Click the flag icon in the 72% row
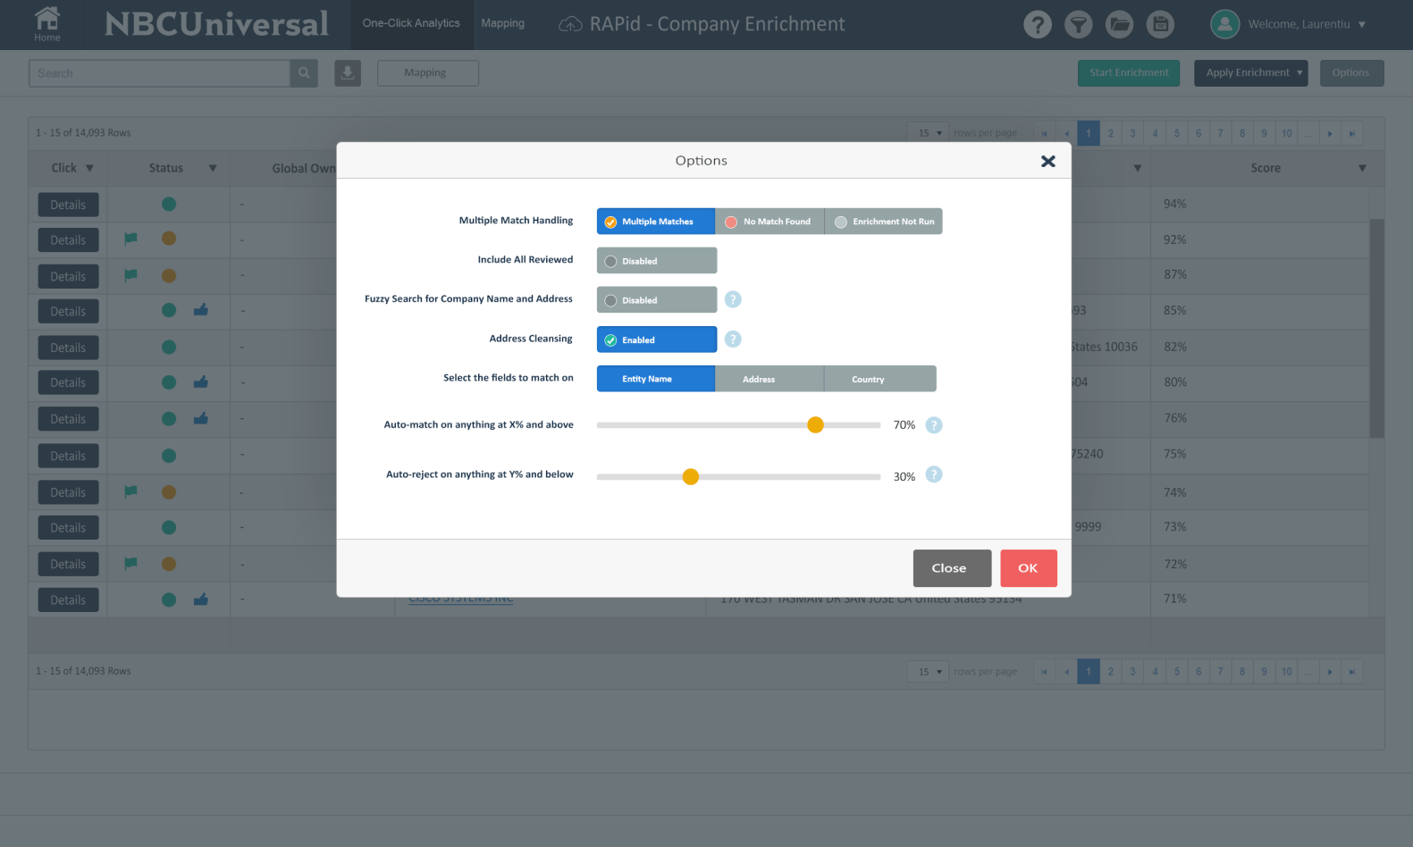 click(x=130, y=563)
